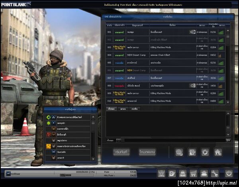Click the room number column header
239x187 pixels.
point(109,25)
